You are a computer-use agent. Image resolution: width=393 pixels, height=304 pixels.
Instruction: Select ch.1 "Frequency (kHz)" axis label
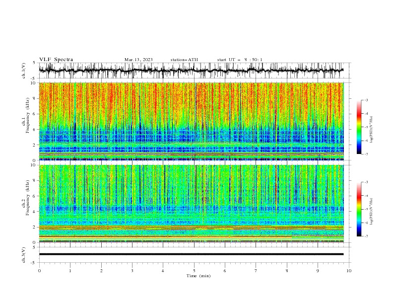tap(28, 115)
